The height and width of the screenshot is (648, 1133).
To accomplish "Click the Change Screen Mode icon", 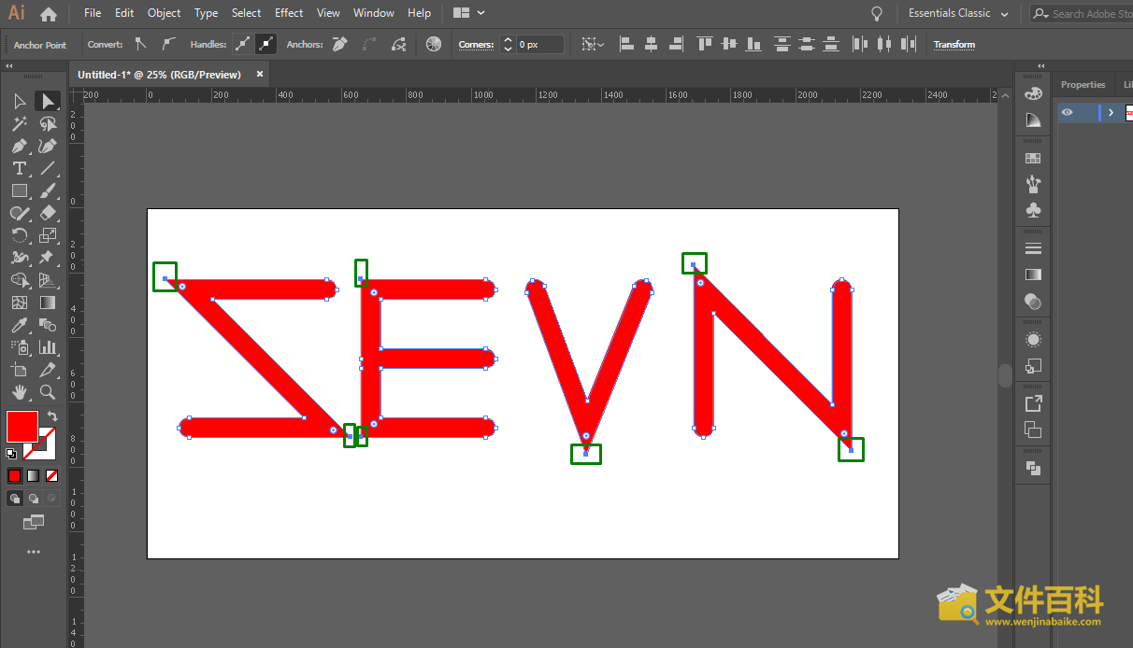I will [34, 522].
